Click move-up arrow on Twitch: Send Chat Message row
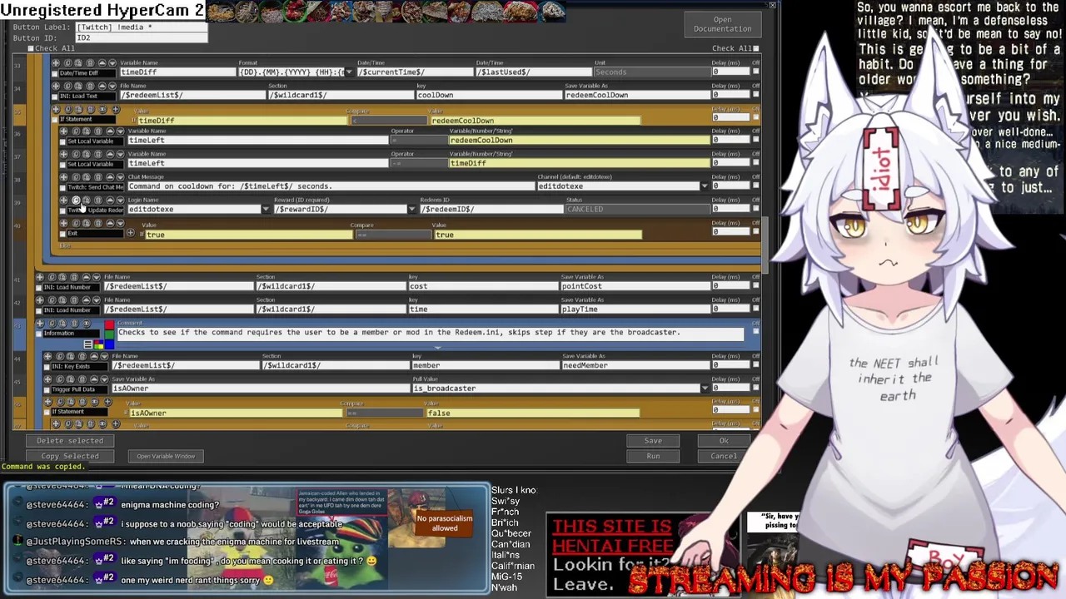Screen dimensions: 1066x599 tap(110, 177)
